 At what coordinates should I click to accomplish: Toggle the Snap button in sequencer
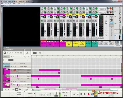[35, 53]
